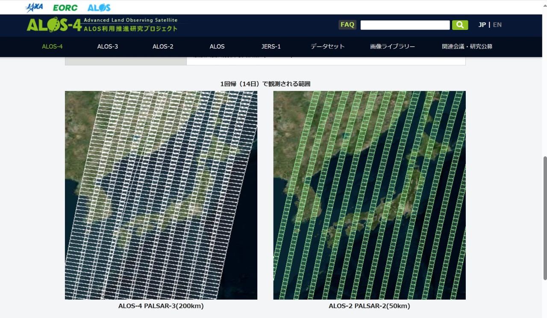Viewport: 547px width, 318px height.
Task: Click the EORC logo
Action: (x=65, y=8)
